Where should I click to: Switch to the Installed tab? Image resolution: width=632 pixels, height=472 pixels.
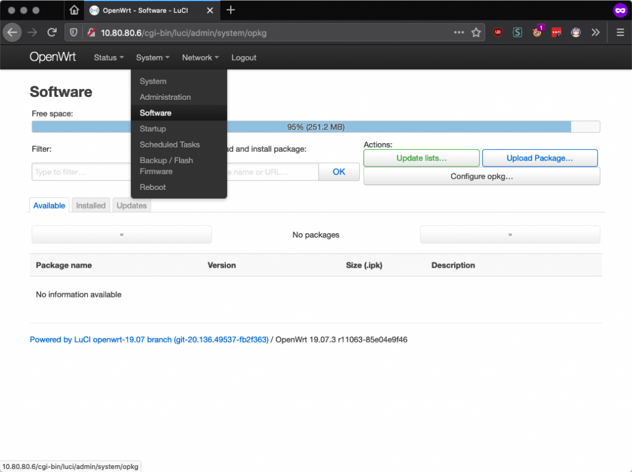(91, 205)
